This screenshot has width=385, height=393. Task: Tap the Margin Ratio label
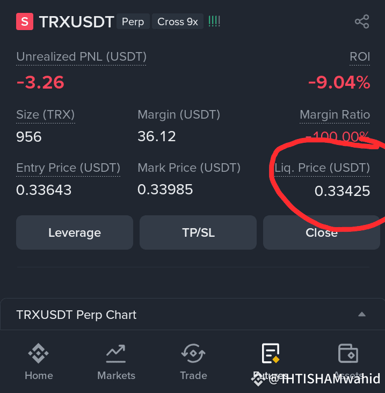pos(335,114)
